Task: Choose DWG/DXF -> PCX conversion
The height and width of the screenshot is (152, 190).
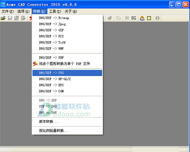Action: (67, 36)
